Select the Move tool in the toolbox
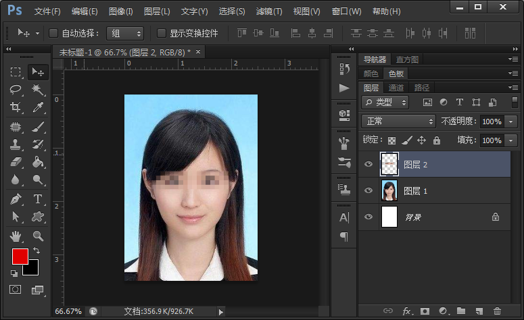The width and height of the screenshot is (524, 320). point(38,72)
